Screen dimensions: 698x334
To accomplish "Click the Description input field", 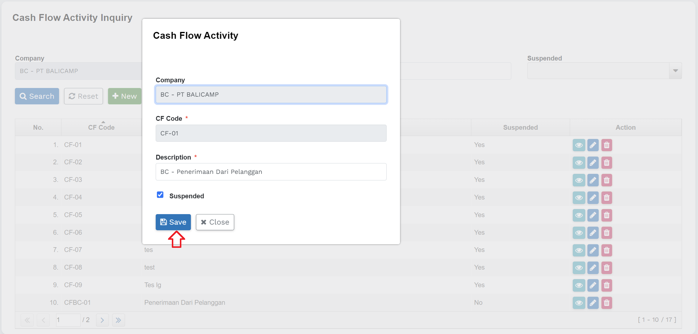I will coord(271,172).
